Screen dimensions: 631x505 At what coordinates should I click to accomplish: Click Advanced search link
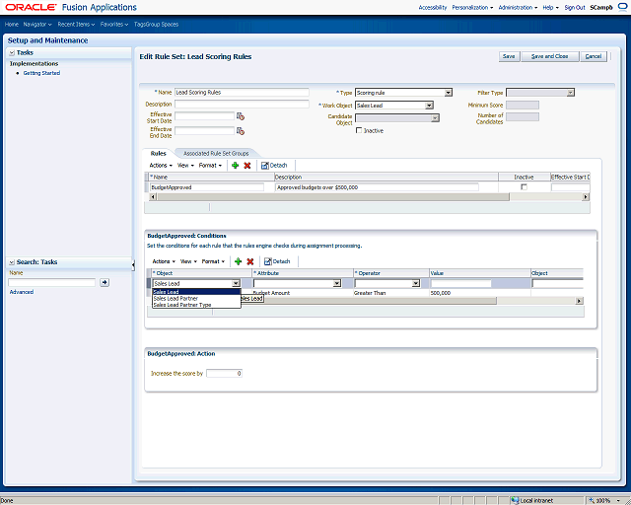point(22,292)
